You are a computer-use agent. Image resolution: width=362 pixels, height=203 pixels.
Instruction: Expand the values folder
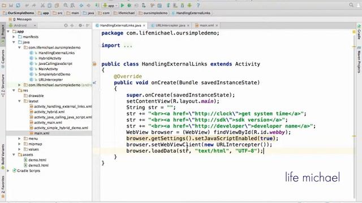pyautogui.click(x=19, y=149)
